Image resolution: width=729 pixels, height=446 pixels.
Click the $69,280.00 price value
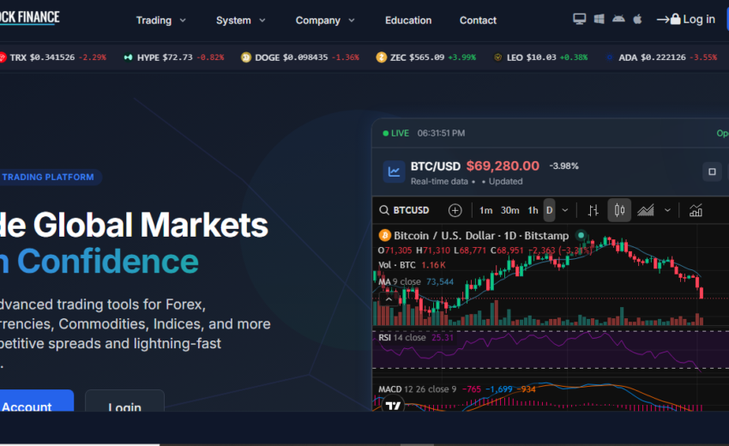pos(503,166)
